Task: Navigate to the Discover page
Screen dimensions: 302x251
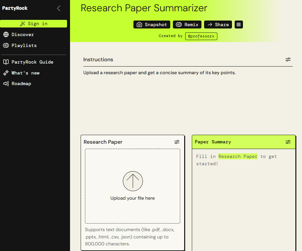Action: [x=23, y=34]
